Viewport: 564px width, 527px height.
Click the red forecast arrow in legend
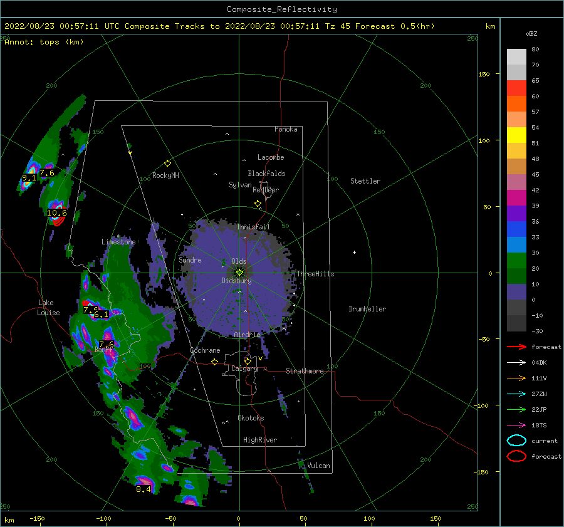coord(516,347)
